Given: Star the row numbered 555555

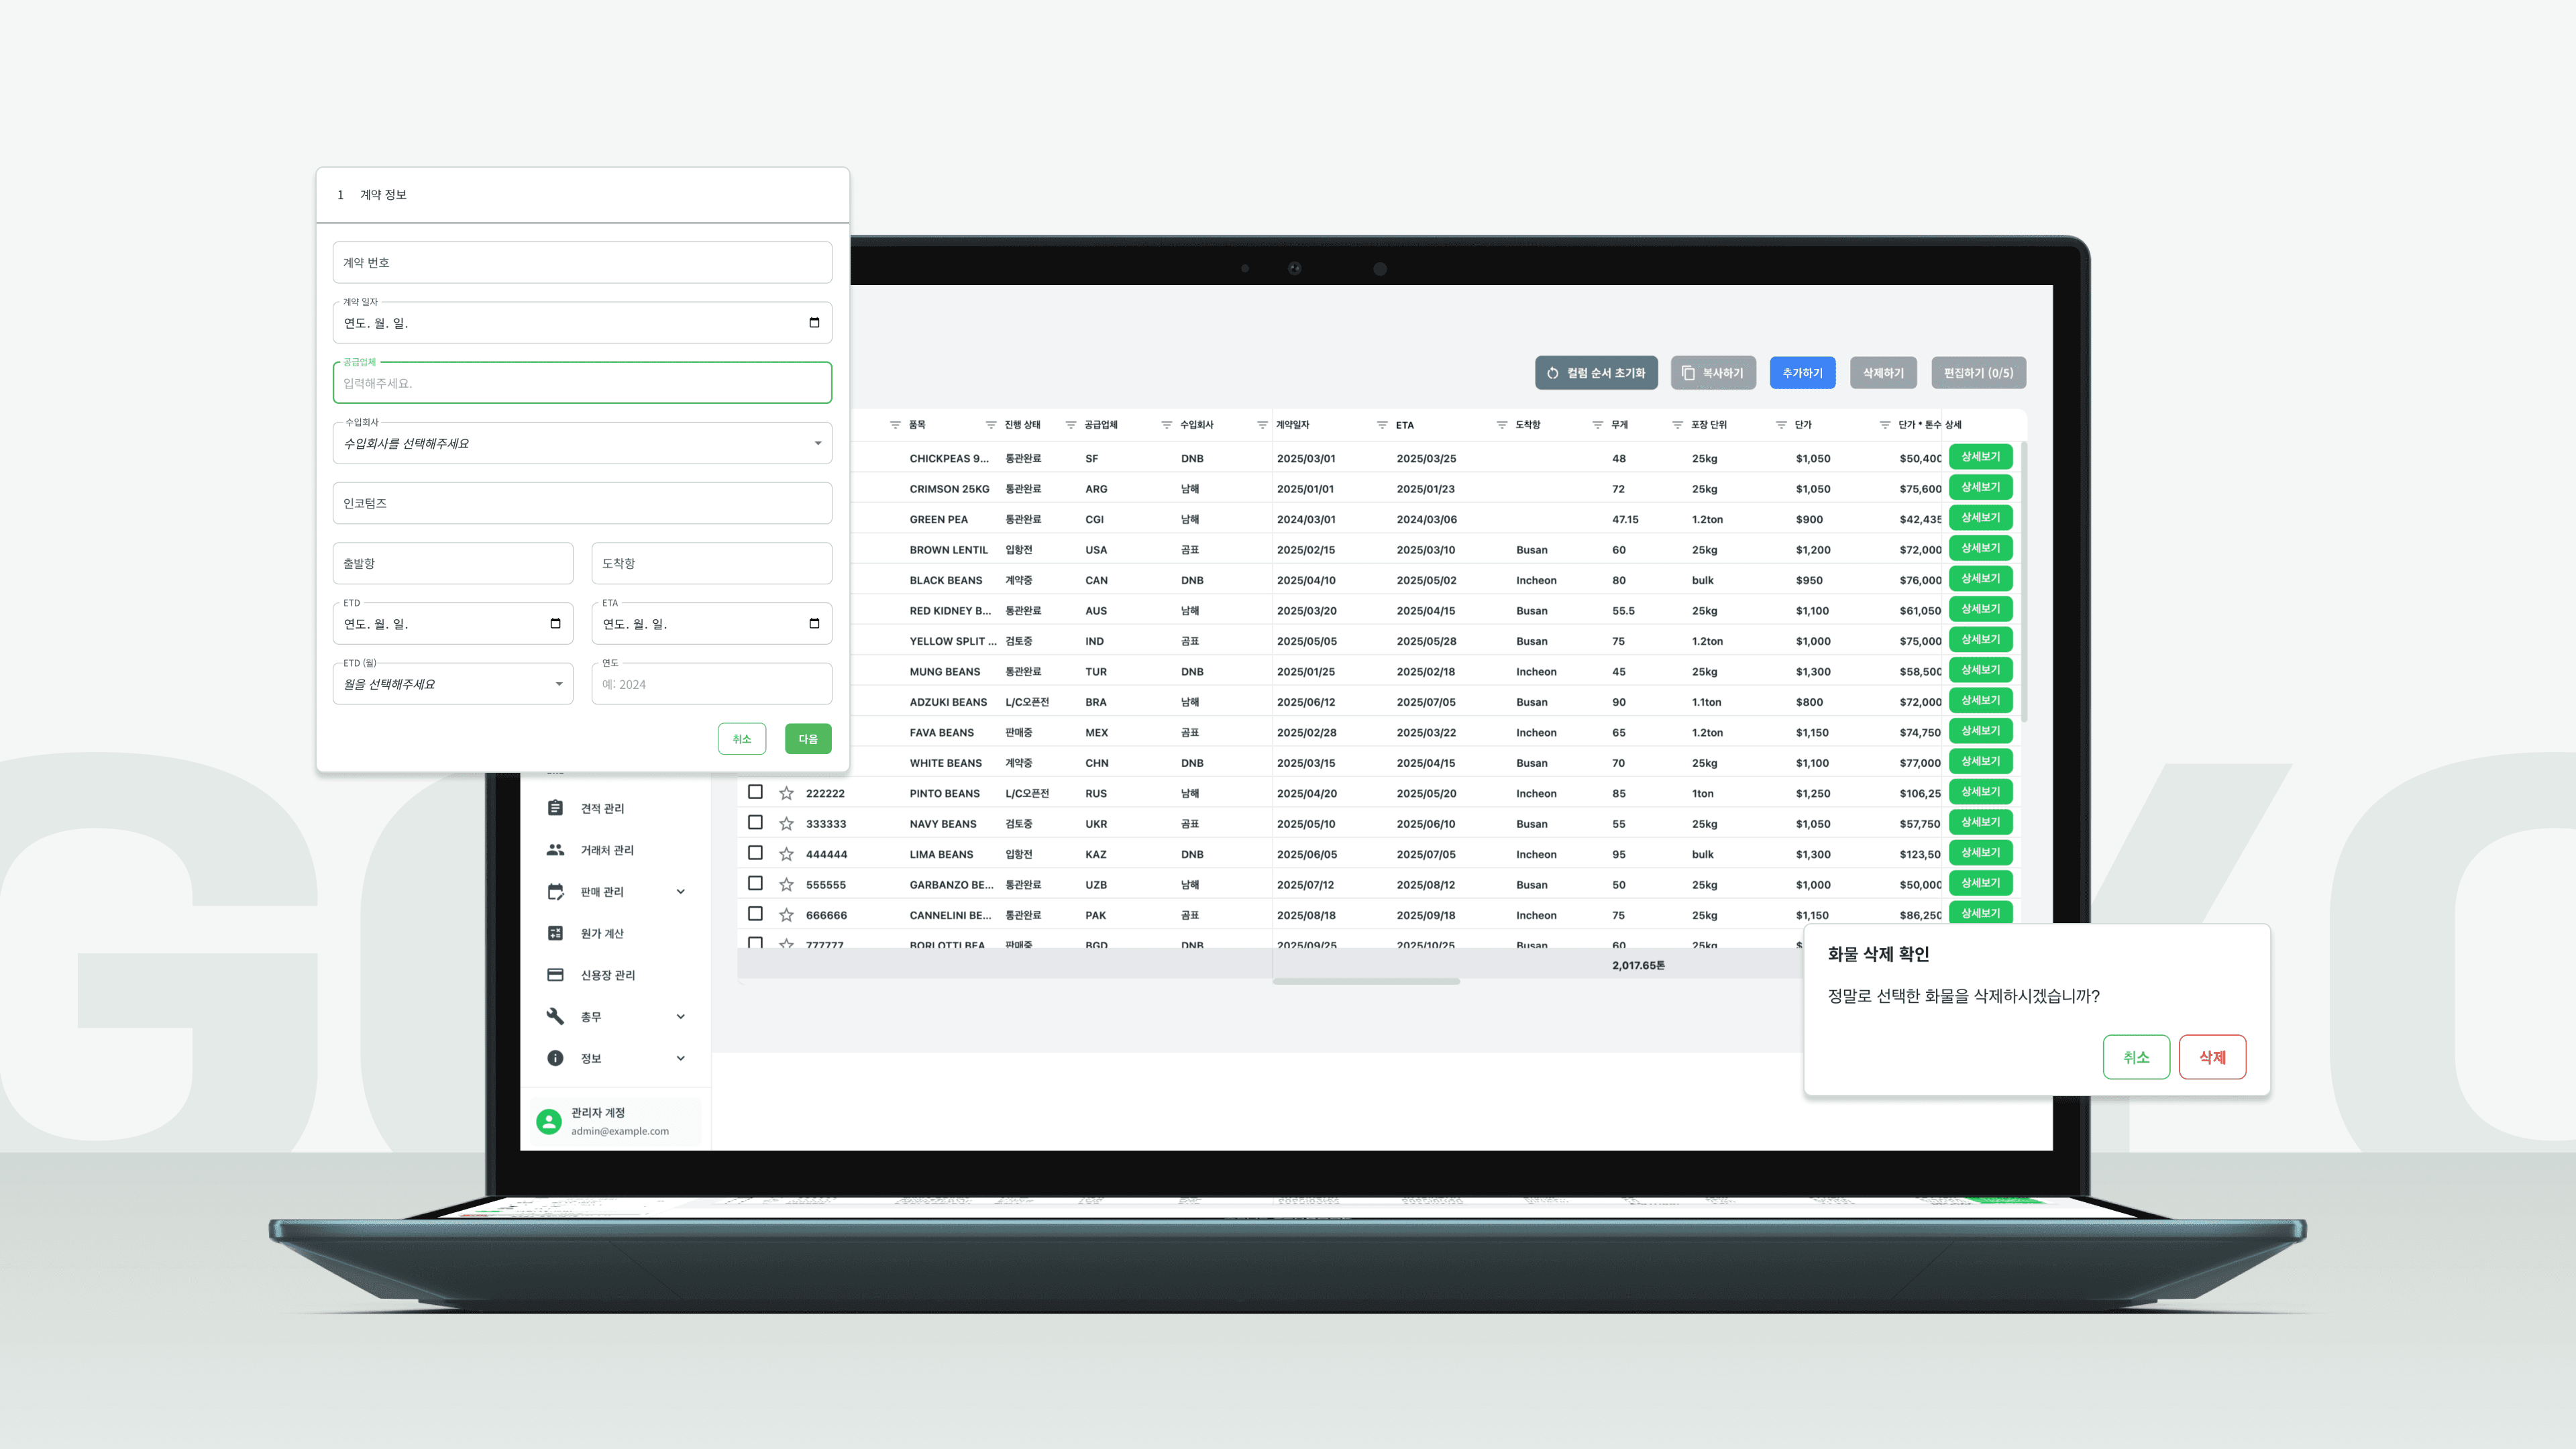Looking at the screenshot, I should pyautogui.click(x=786, y=885).
